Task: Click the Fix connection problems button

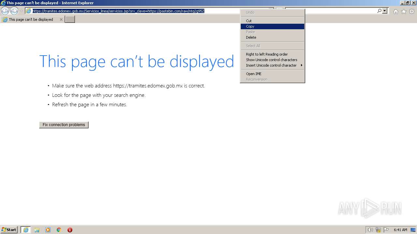Action: click(x=64, y=125)
